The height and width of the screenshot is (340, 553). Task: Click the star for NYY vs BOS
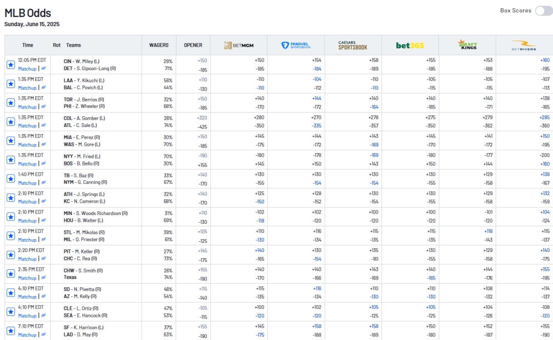pos(10,160)
